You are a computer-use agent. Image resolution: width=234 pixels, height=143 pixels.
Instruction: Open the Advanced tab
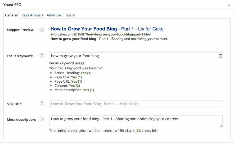tap(55, 15)
